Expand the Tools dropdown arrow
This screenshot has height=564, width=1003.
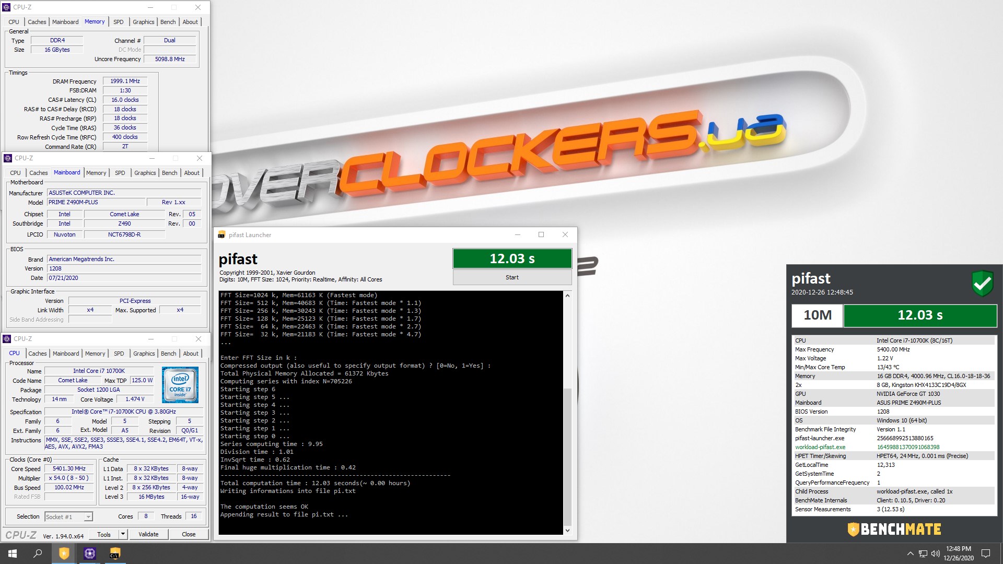[x=123, y=534]
